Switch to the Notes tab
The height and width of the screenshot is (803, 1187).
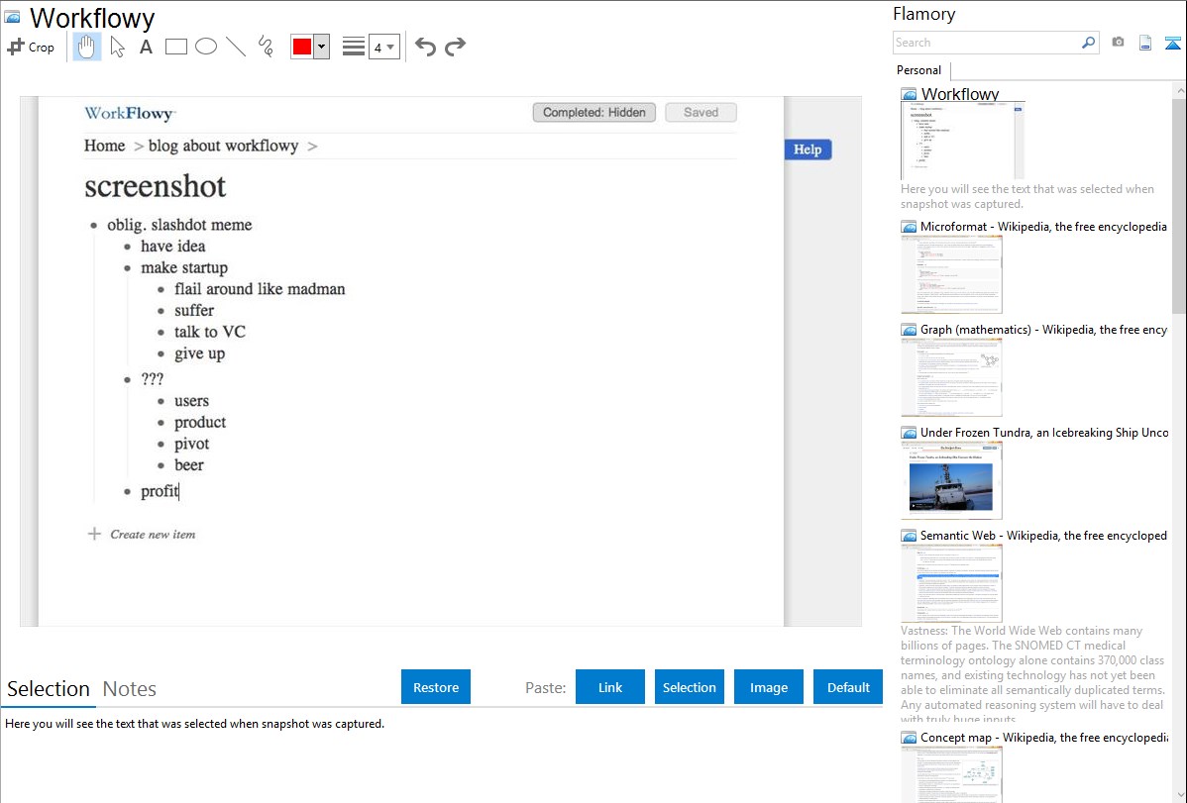click(x=130, y=689)
